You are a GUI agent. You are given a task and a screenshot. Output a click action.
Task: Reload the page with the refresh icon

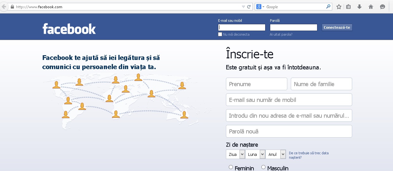249,7
